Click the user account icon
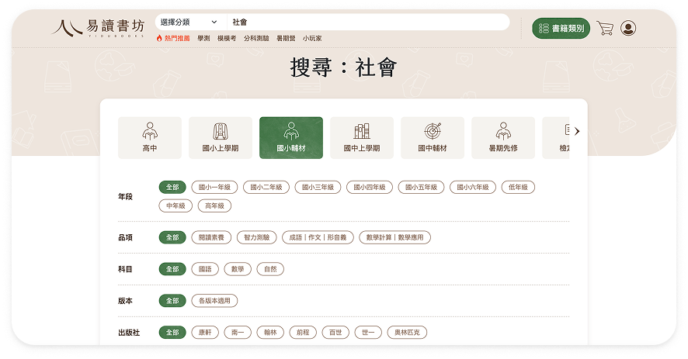This screenshot has height=359, width=688. coord(628,29)
